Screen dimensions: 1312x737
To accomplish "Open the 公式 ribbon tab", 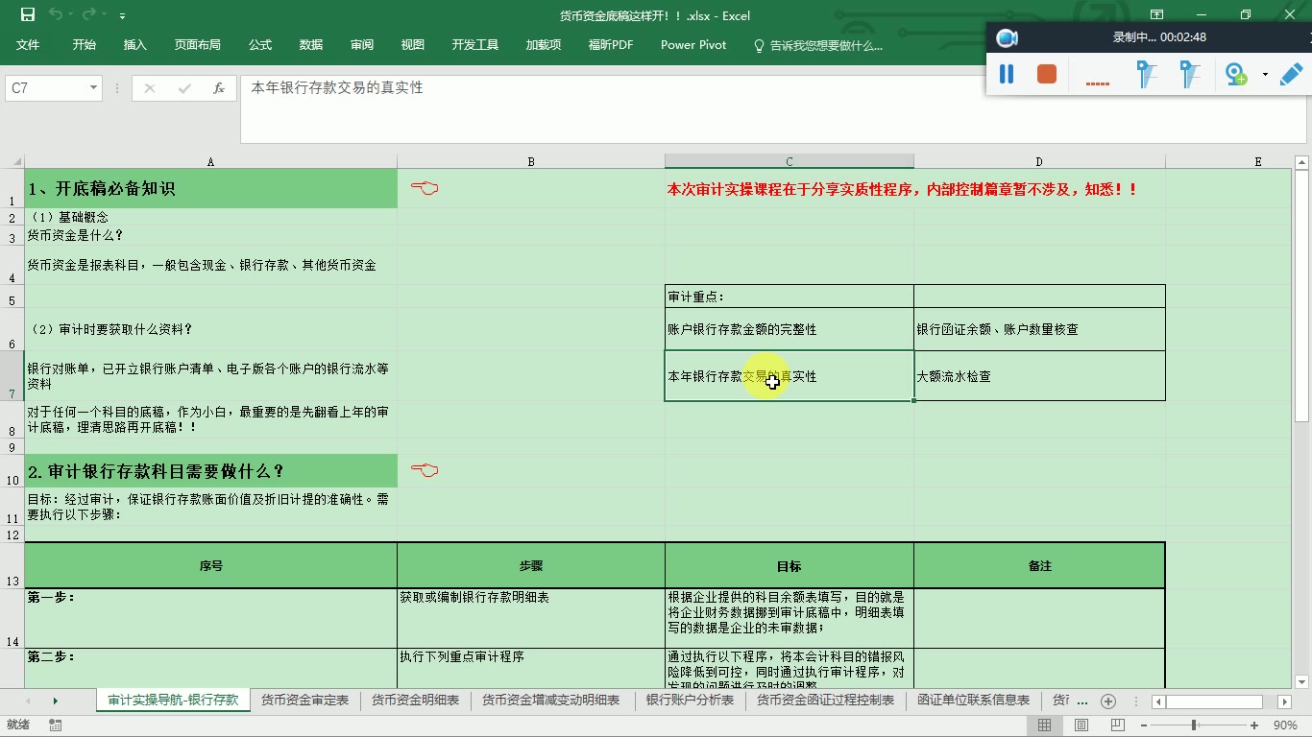I will [260, 45].
